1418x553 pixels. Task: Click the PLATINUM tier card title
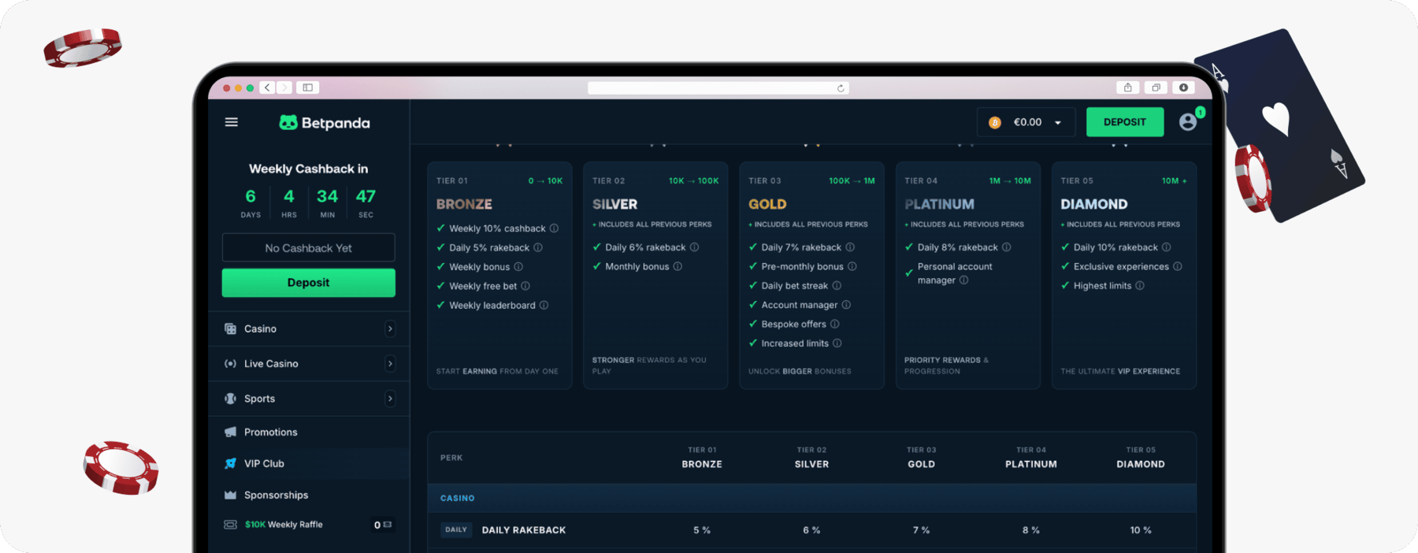[x=939, y=204]
